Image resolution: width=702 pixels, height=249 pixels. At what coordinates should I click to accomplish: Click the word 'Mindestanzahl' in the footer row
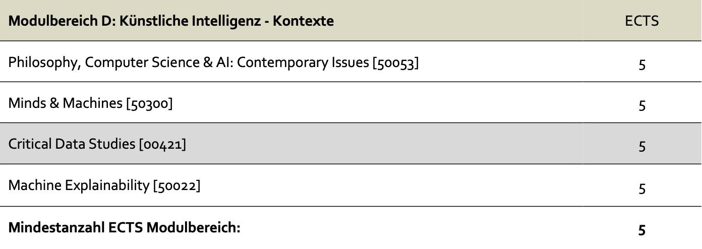click(x=56, y=227)
